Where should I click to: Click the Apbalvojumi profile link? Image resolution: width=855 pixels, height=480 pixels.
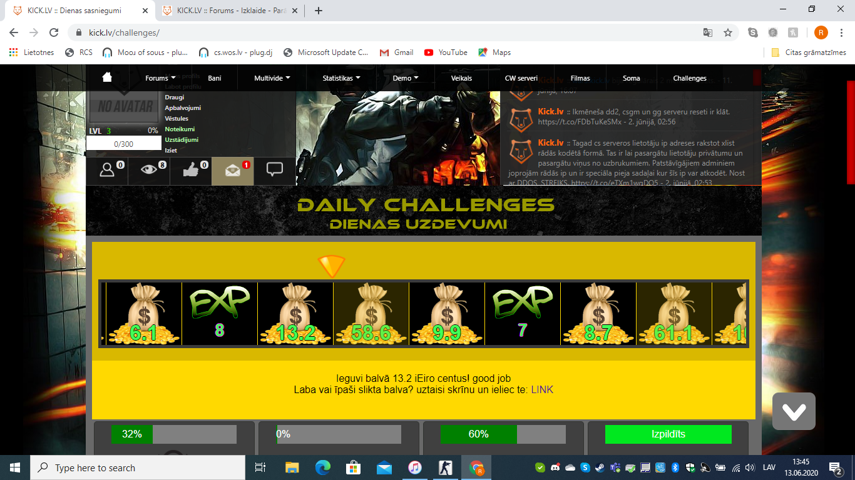(x=183, y=108)
